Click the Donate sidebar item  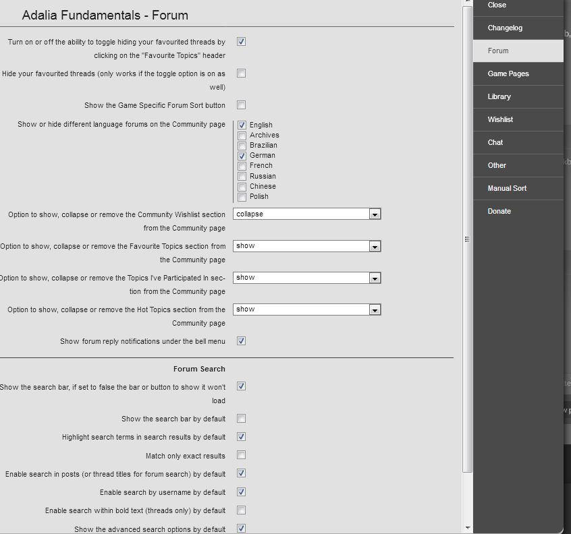click(518, 211)
